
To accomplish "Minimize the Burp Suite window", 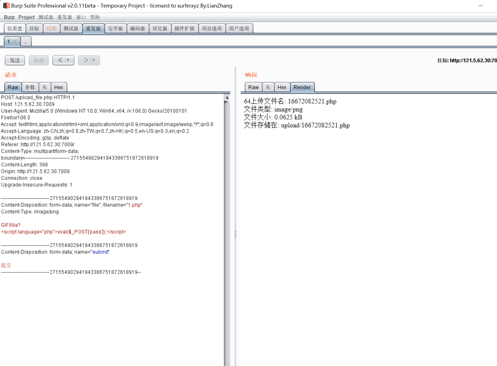I will 481,6.
